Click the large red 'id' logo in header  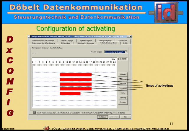click(166, 12)
